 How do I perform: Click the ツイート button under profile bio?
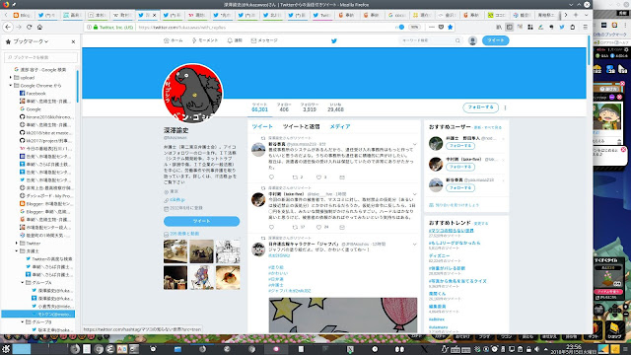coord(201,221)
